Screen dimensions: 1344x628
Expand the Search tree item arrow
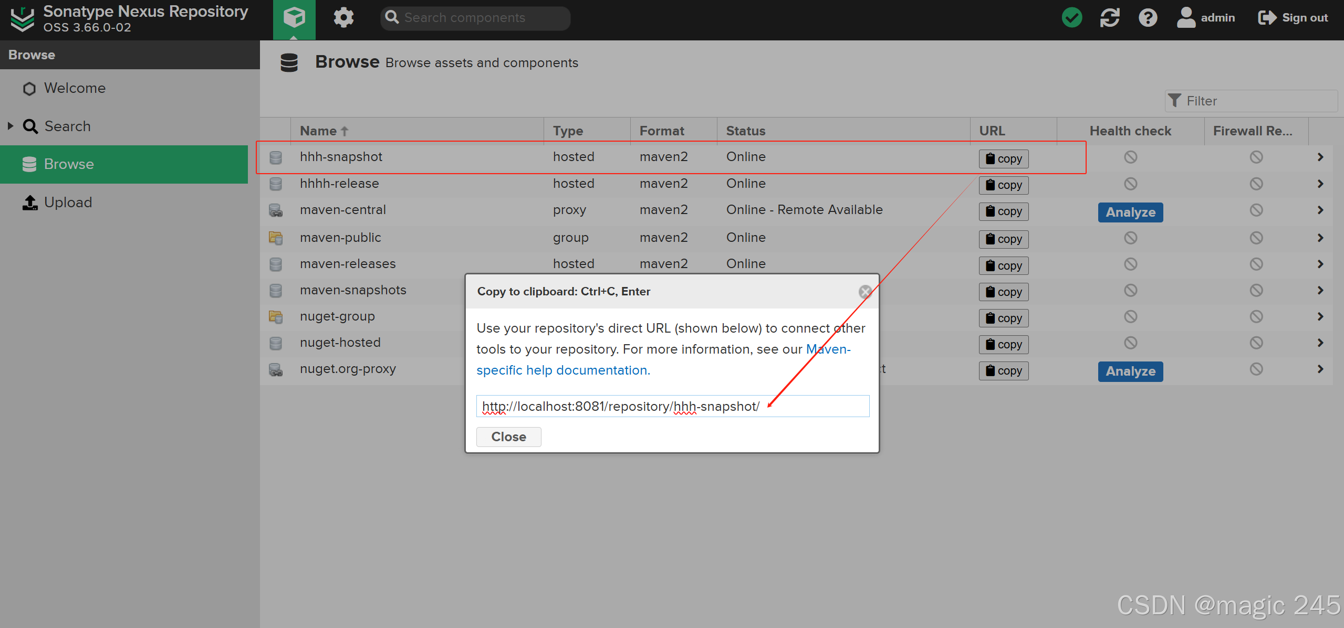[11, 126]
